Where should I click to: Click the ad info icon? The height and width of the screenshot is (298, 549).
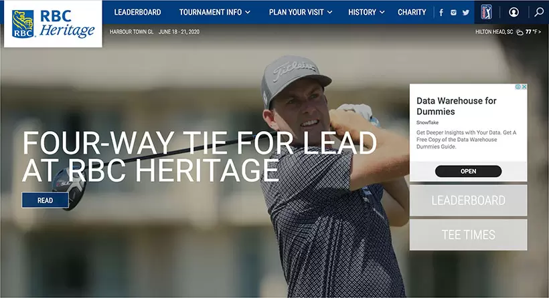pyautogui.click(x=518, y=87)
